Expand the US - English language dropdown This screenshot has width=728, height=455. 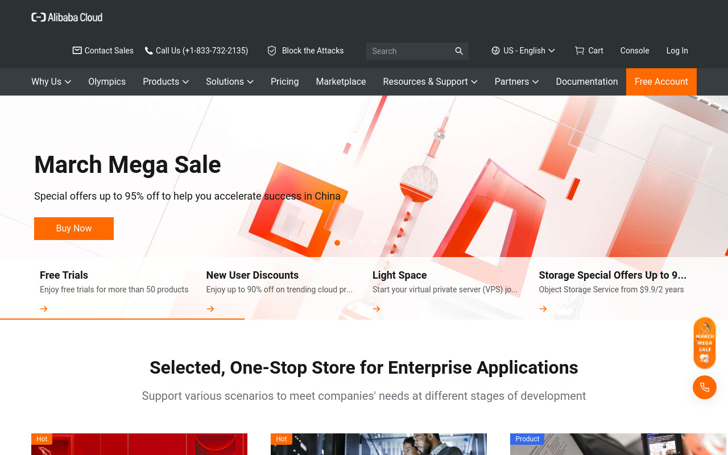click(x=523, y=51)
